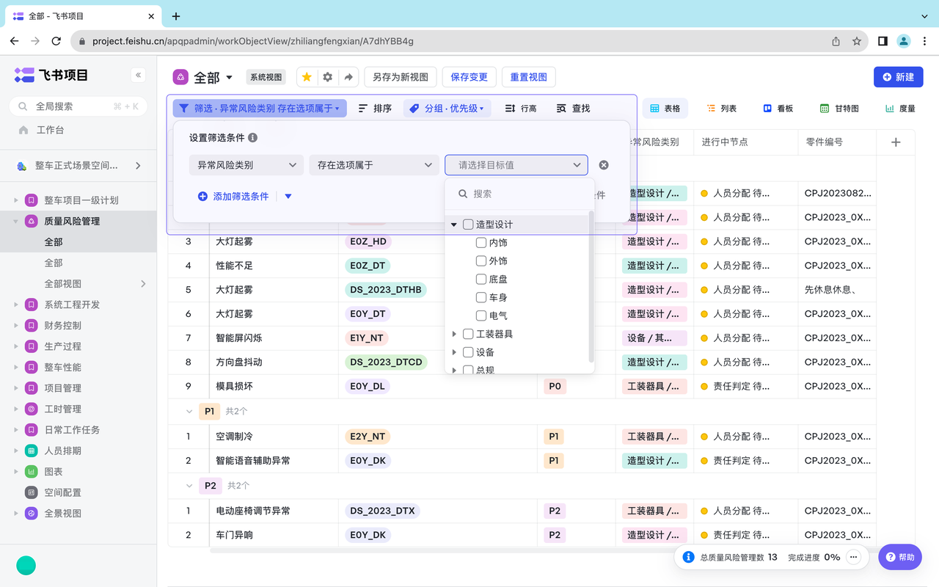Click the 全景视图 sidebar icon

point(31,514)
